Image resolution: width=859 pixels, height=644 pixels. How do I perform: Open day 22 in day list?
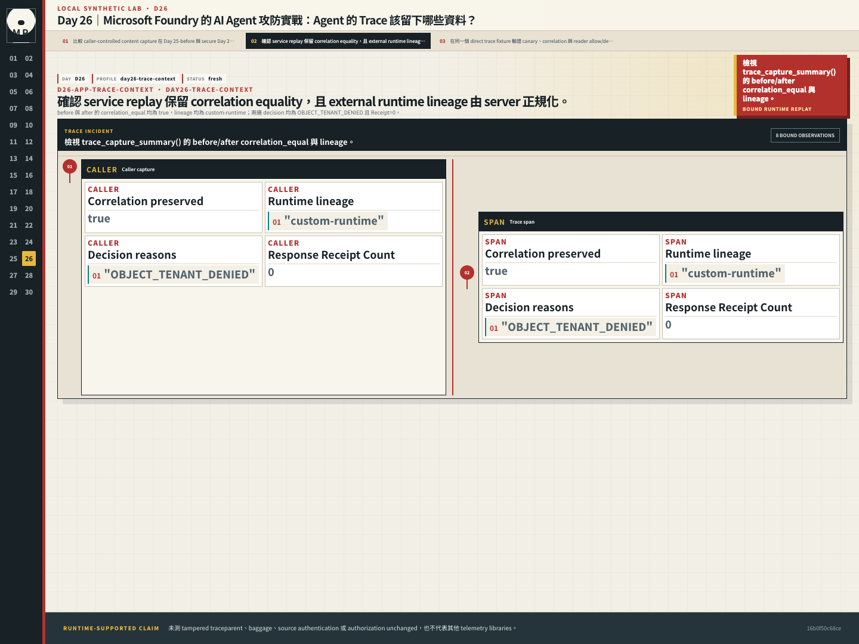point(29,225)
